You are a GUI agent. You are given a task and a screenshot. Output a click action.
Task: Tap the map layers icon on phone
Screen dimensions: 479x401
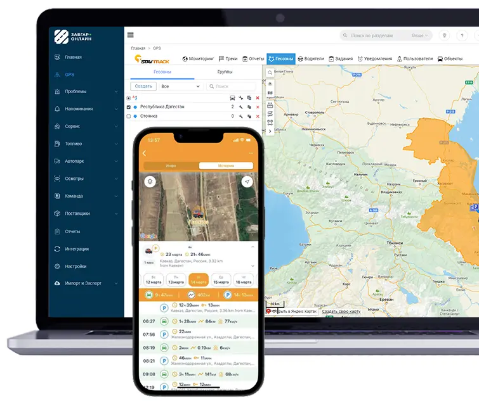[x=150, y=182]
